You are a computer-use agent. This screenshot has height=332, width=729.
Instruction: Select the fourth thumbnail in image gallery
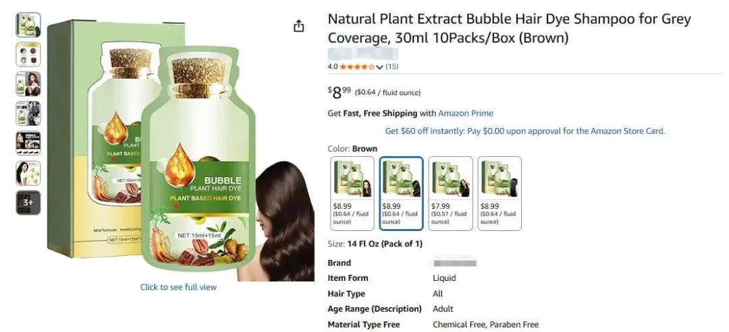28,114
